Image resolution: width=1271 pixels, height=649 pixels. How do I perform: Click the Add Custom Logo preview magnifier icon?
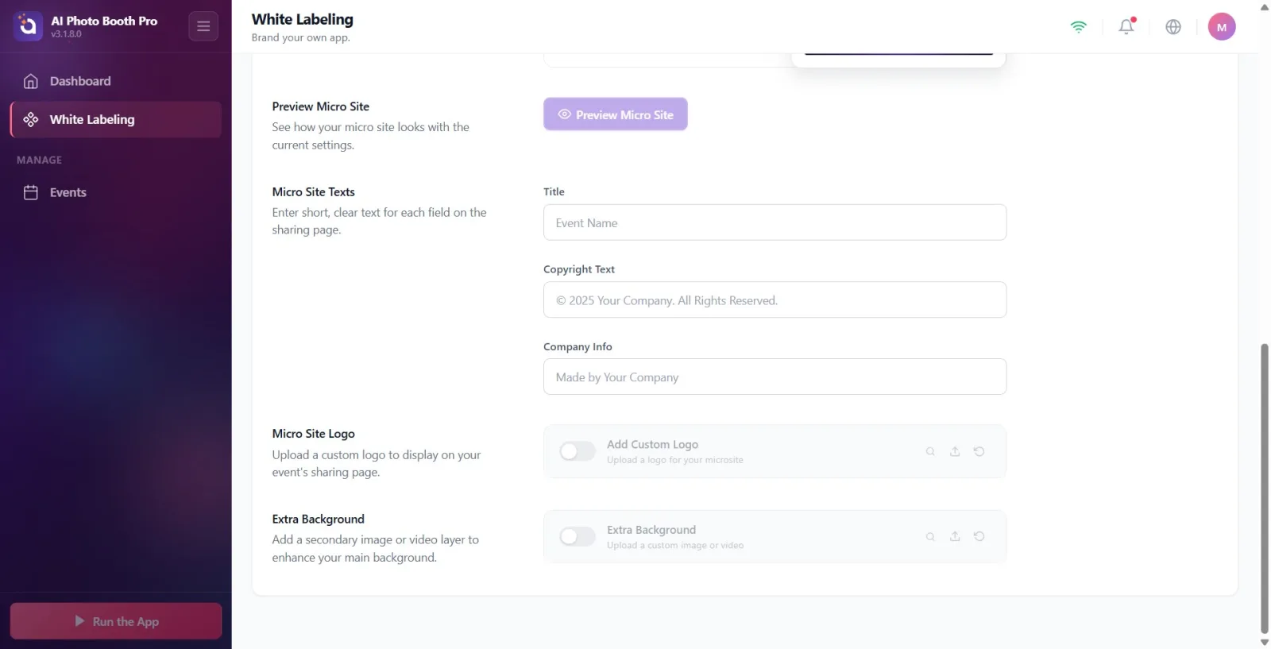tap(930, 451)
